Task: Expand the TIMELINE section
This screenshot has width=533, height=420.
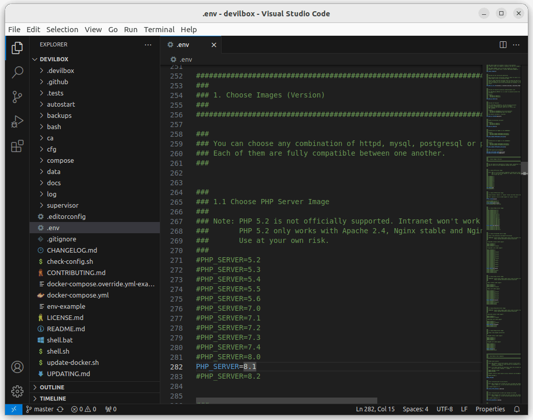Action: point(53,399)
